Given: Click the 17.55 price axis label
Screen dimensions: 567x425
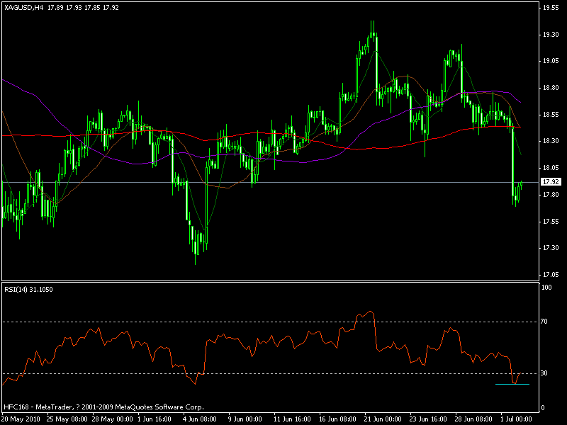Looking at the screenshot, I should (551, 222).
